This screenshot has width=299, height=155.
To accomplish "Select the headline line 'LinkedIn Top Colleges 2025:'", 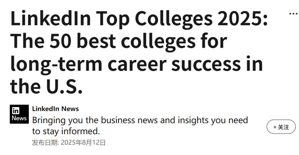I will point(139,18).
